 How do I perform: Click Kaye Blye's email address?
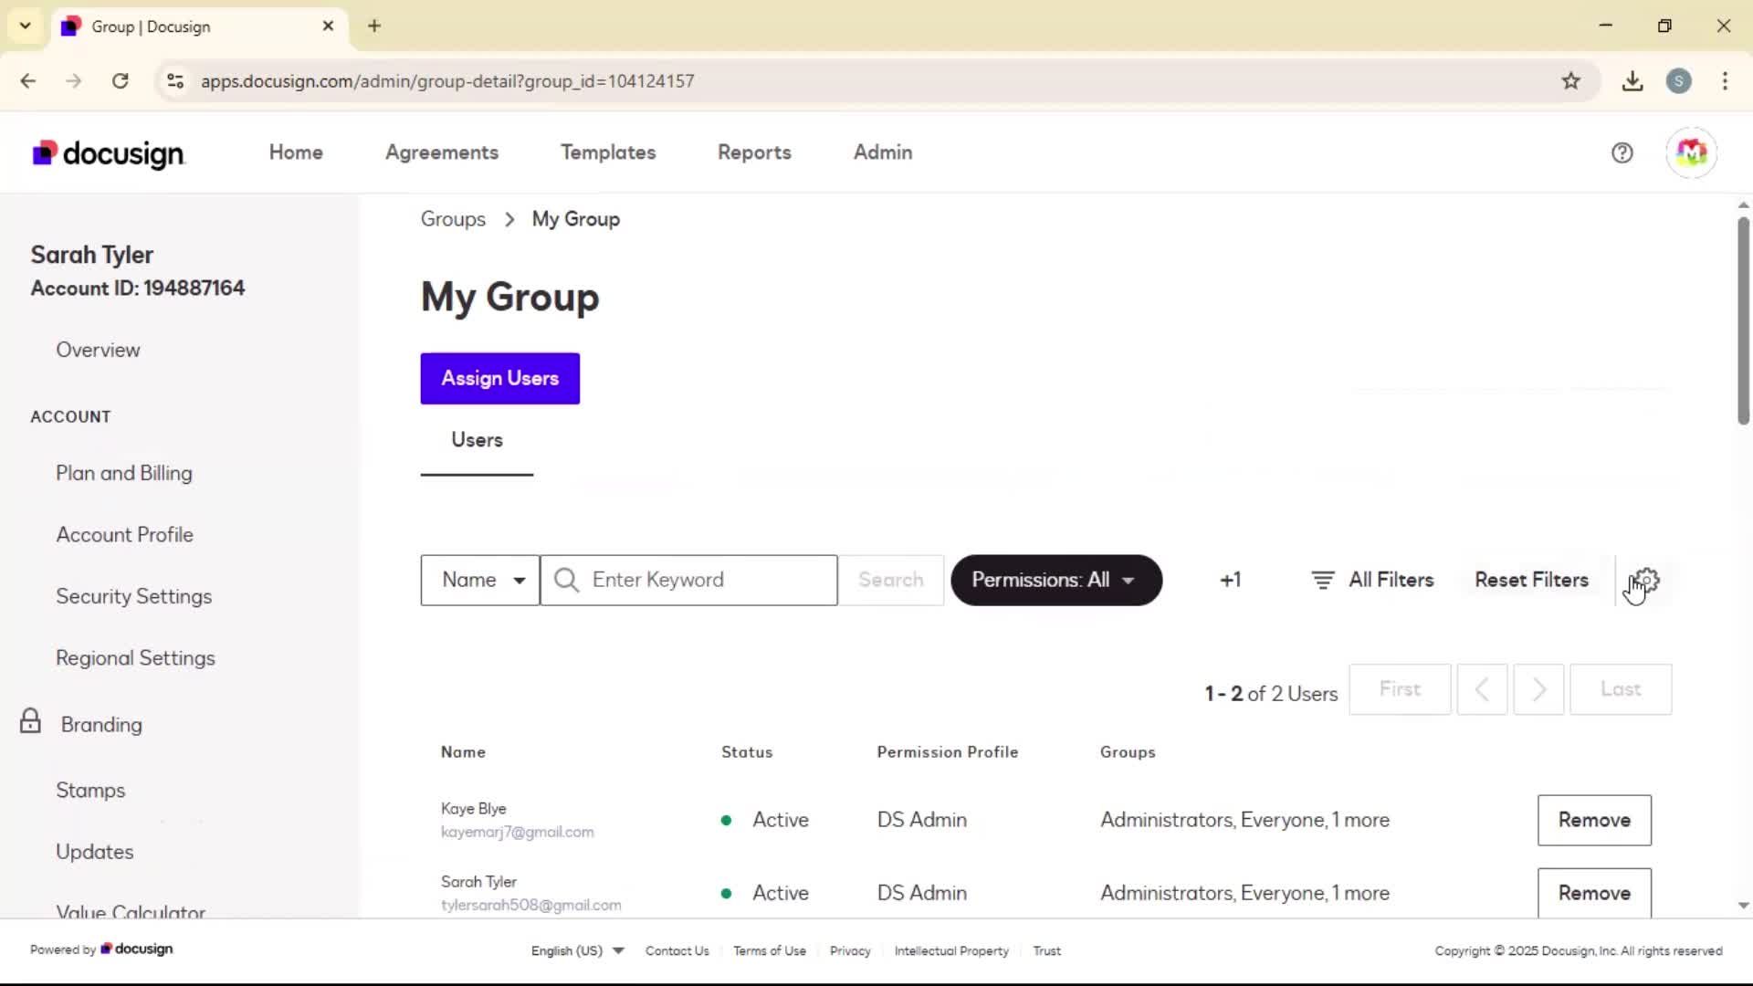[x=517, y=832]
